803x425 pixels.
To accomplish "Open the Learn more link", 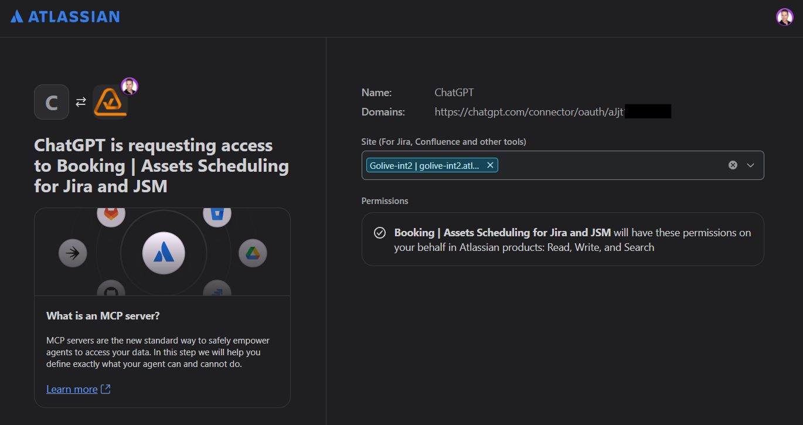I will point(72,389).
